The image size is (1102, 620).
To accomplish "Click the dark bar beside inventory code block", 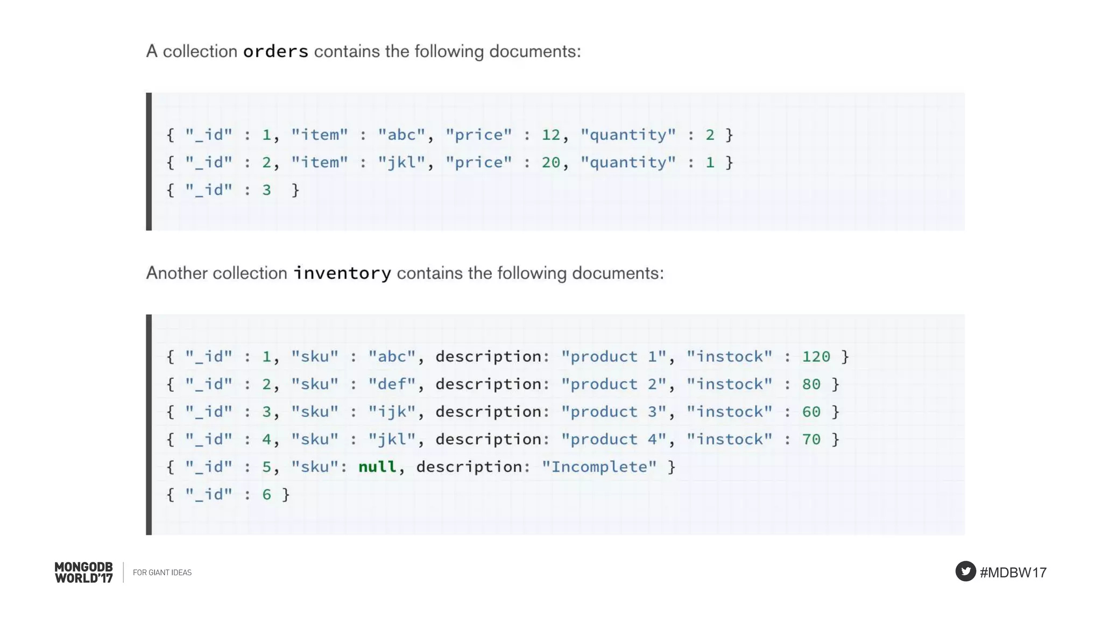I will click(149, 425).
